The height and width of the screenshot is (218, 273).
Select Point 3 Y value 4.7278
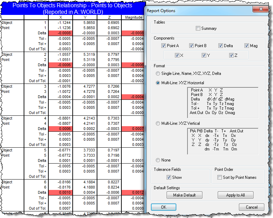click(89, 91)
